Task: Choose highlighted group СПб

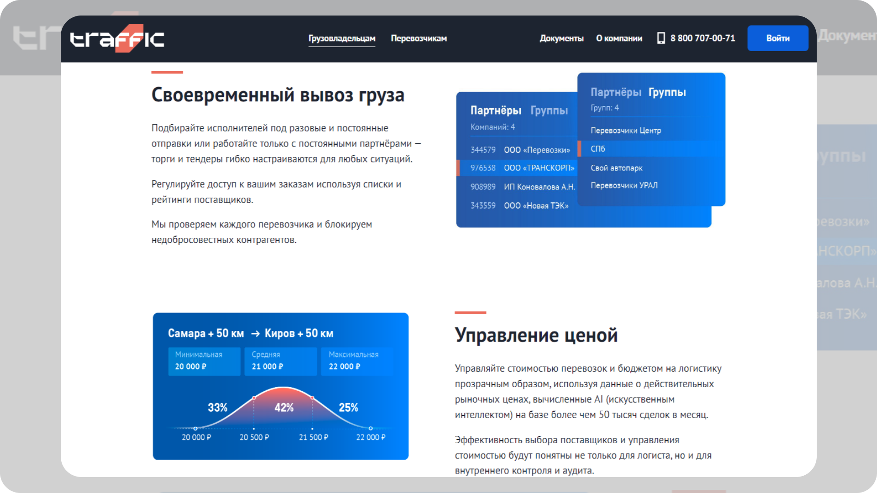Action: (651, 149)
